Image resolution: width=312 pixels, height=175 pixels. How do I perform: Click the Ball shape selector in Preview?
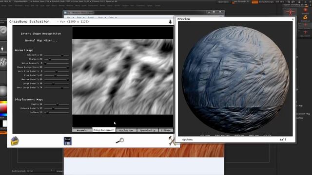[283, 140]
